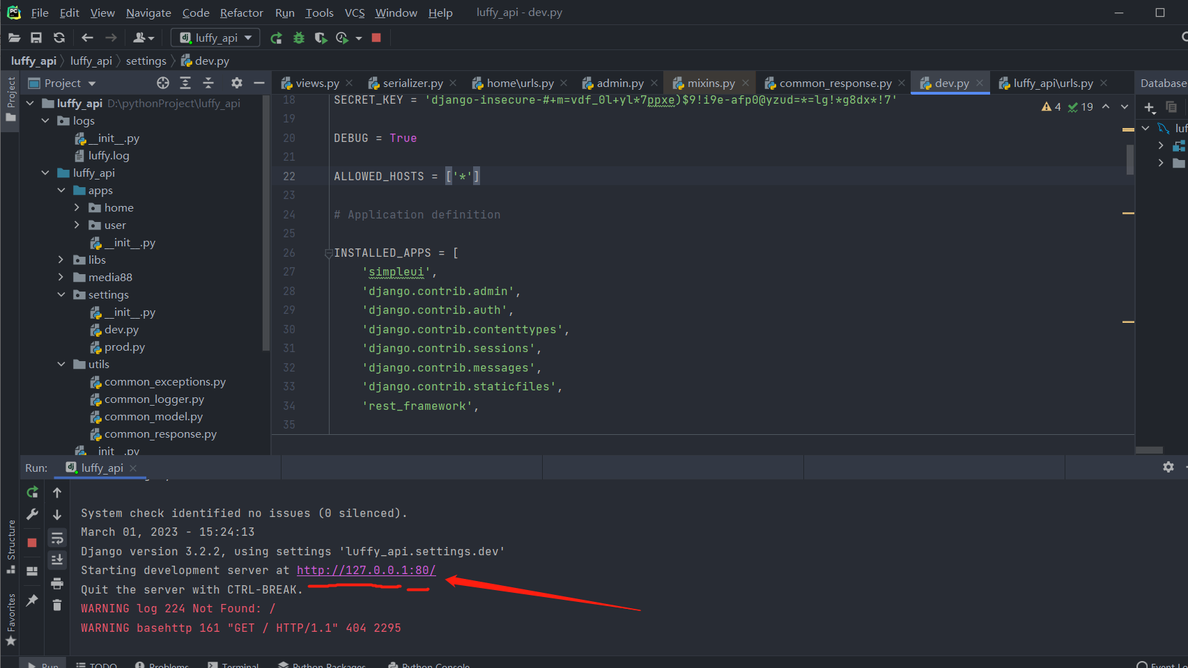Image resolution: width=1188 pixels, height=668 pixels.
Task: Click the editor vertical scrollbar thumb
Action: point(1130,159)
